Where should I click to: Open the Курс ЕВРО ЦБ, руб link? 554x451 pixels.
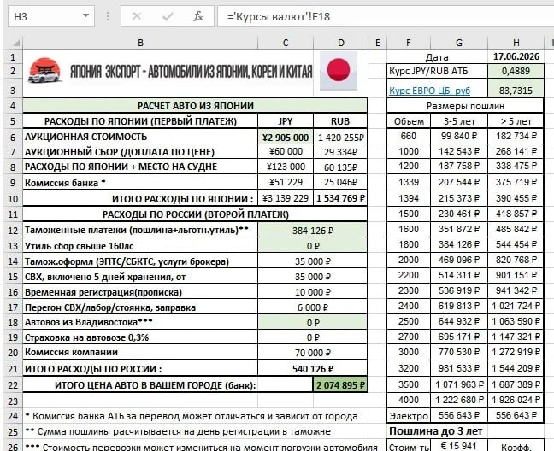[430, 91]
